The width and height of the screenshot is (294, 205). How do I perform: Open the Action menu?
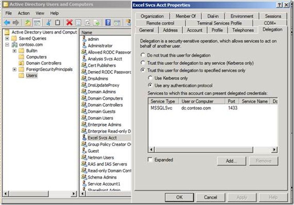[x=24, y=13]
